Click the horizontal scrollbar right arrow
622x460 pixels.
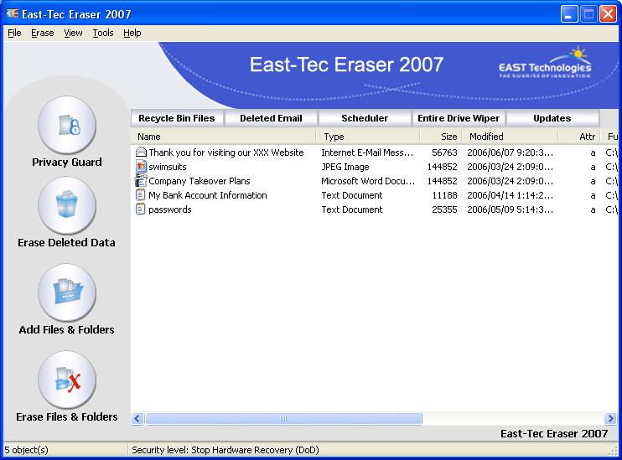click(x=610, y=418)
